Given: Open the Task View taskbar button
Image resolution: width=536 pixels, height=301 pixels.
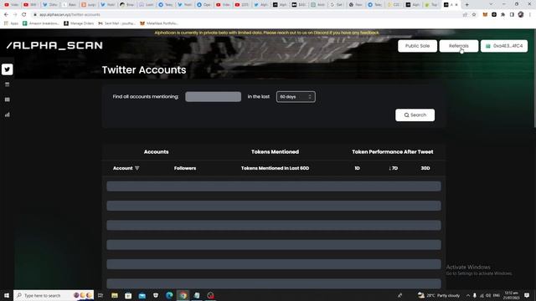Looking at the screenshot, I should tap(100, 295).
